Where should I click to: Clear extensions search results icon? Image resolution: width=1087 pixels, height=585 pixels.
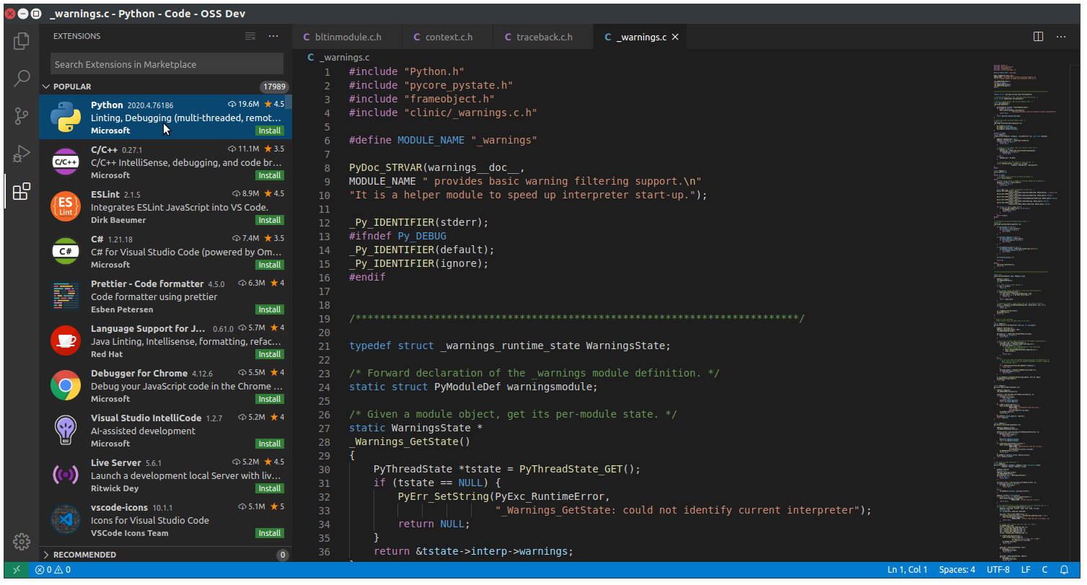(x=250, y=36)
